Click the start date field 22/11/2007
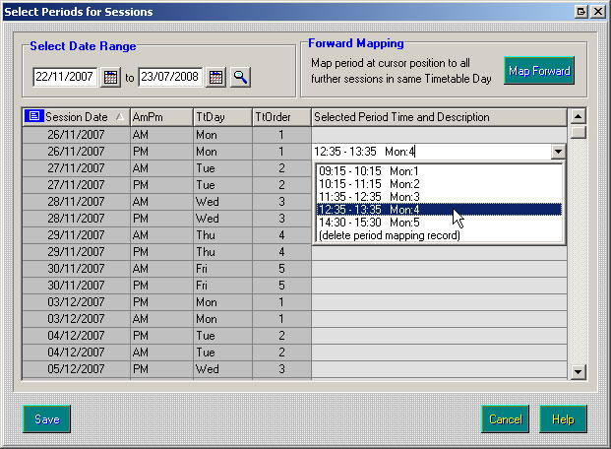 coord(65,77)
